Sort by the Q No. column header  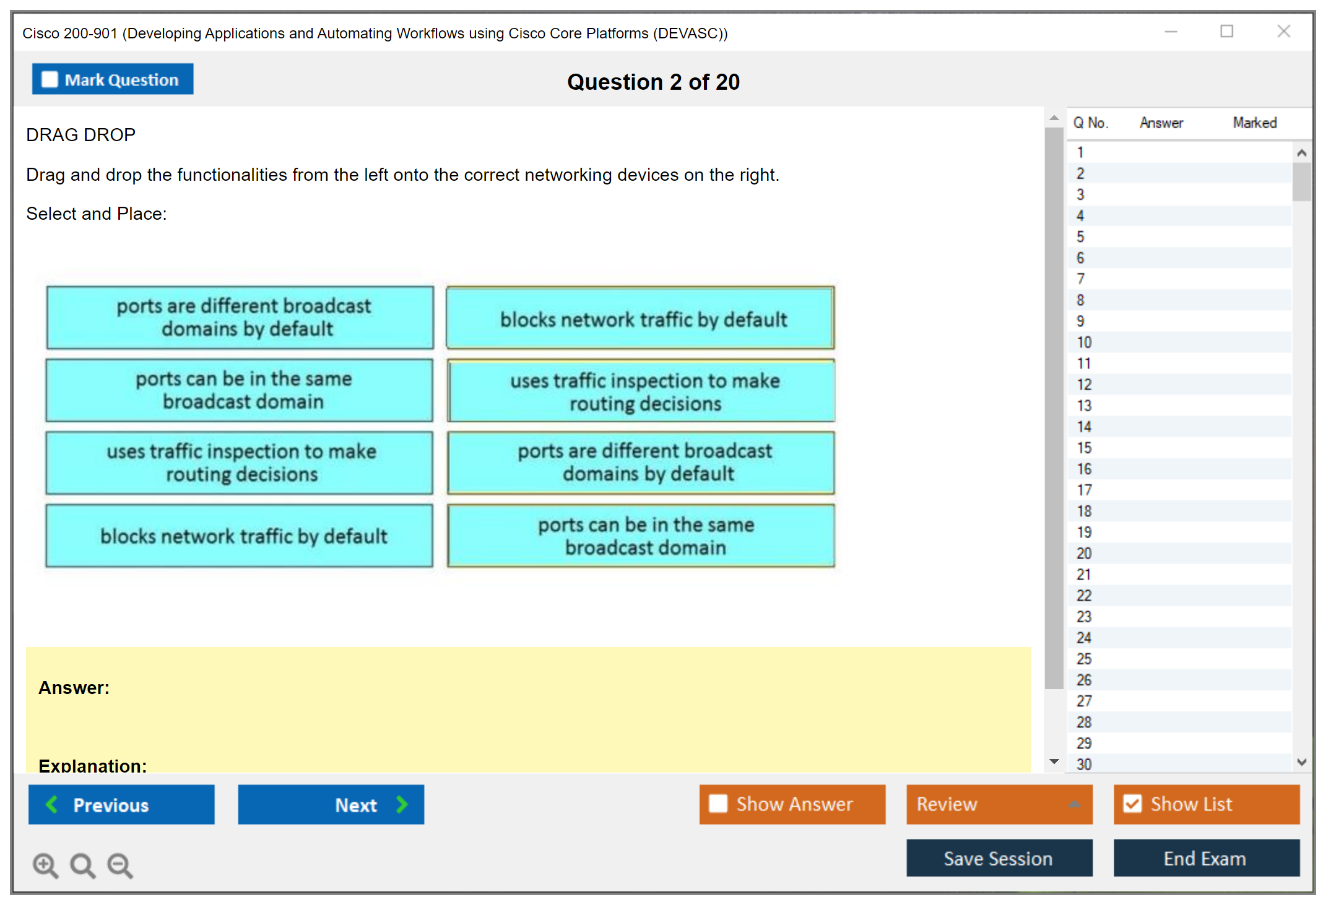[x=1090, y=123]
